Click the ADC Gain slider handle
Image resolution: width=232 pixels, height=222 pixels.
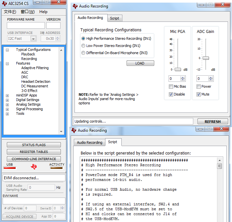coord(206,58)
